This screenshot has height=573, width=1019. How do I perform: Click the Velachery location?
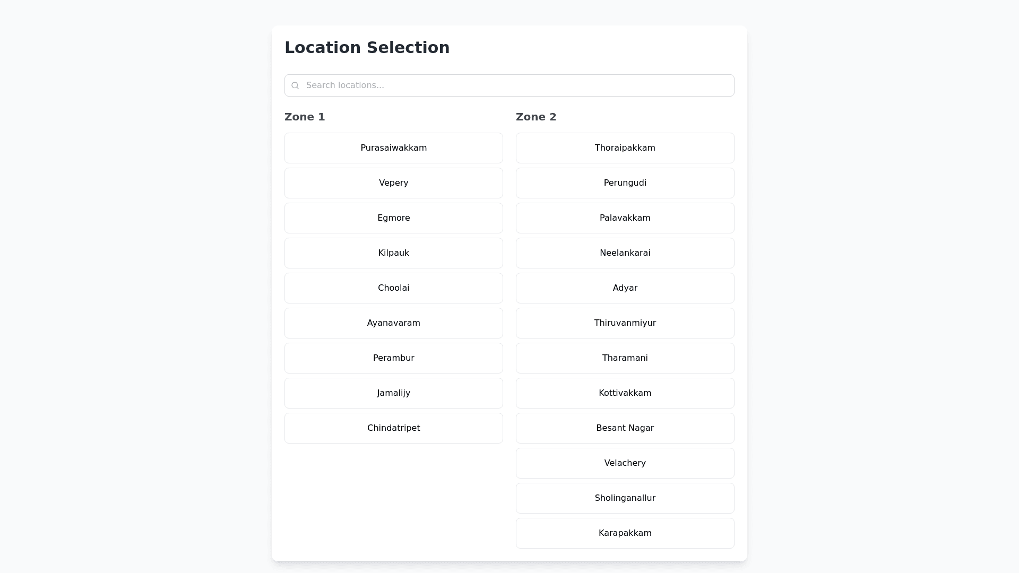pos(625,463)
